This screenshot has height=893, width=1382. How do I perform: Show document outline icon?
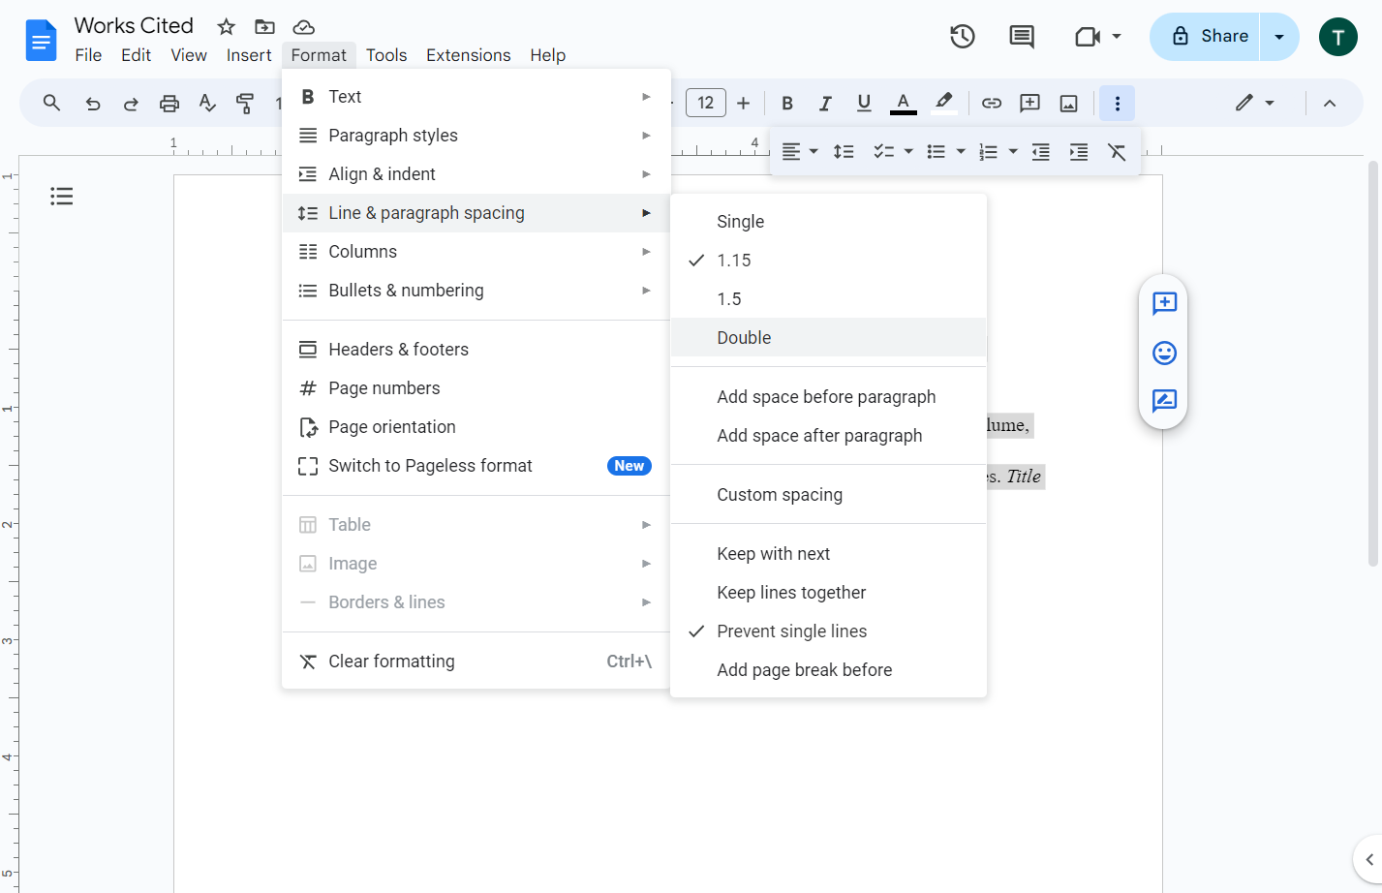coord(62,197)
